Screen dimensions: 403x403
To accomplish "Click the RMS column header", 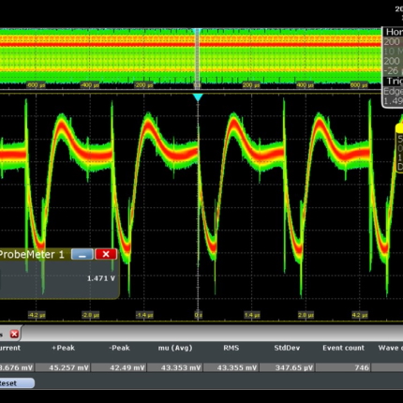I will tap(231, 348).
